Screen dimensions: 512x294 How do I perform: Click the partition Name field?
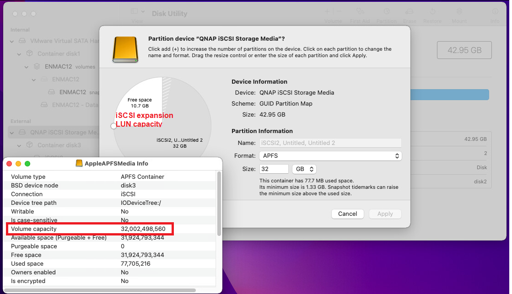(330, 143)
